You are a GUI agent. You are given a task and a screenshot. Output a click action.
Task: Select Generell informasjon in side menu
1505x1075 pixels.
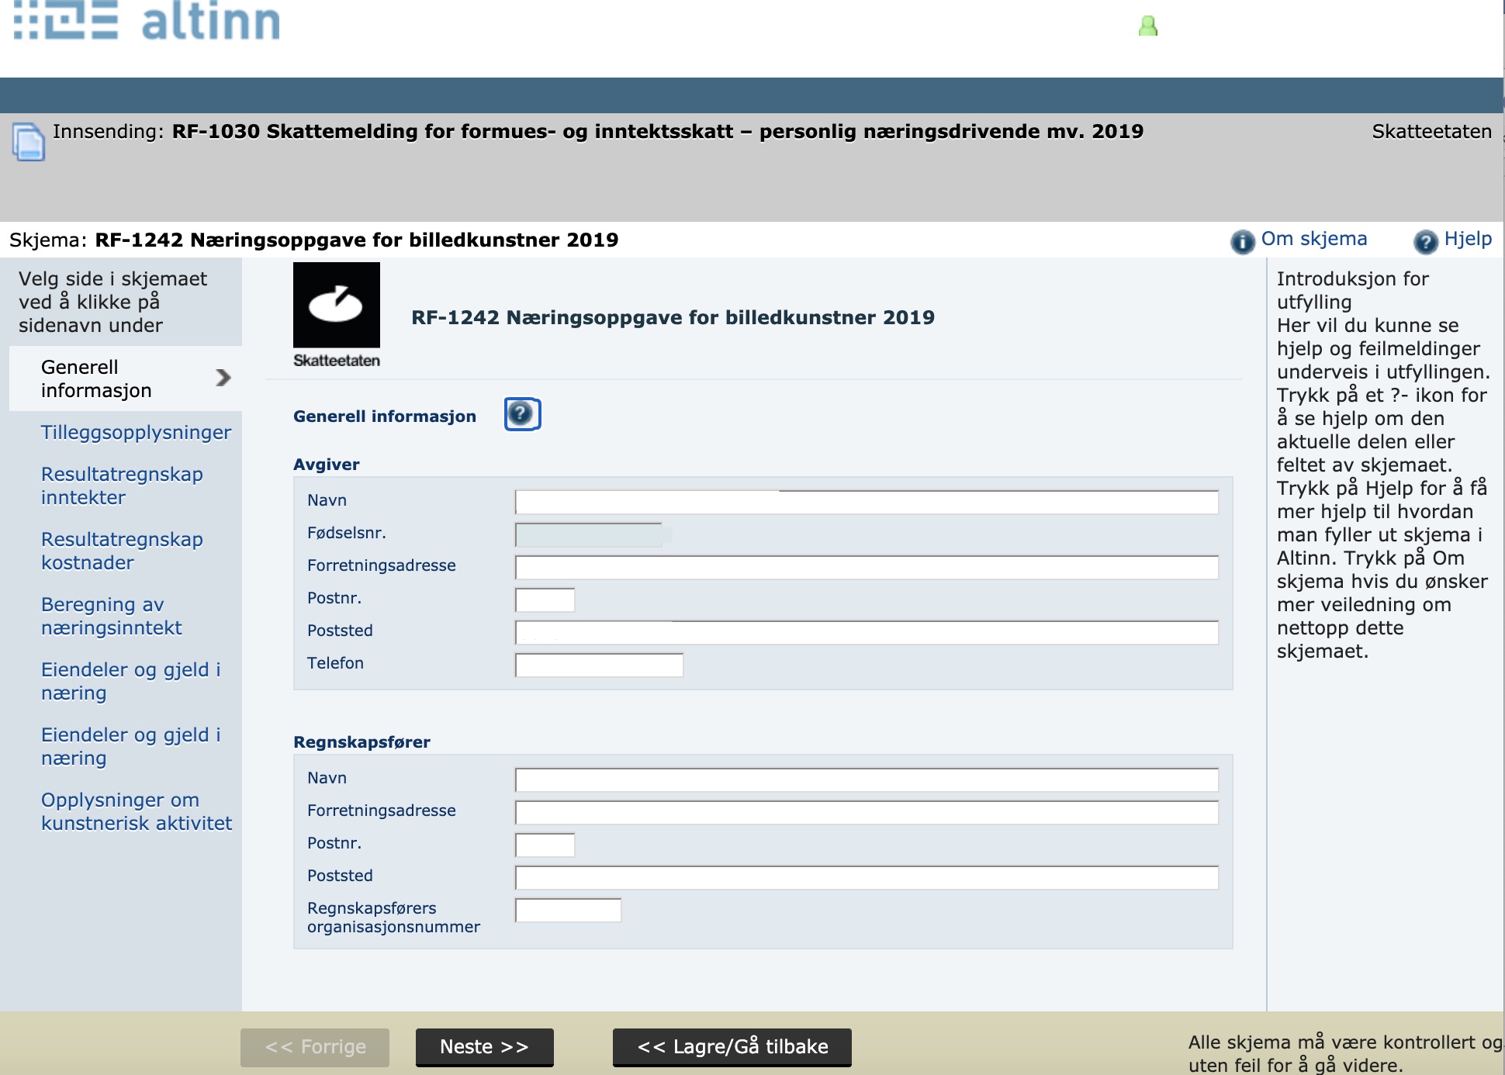click(95, 378)
